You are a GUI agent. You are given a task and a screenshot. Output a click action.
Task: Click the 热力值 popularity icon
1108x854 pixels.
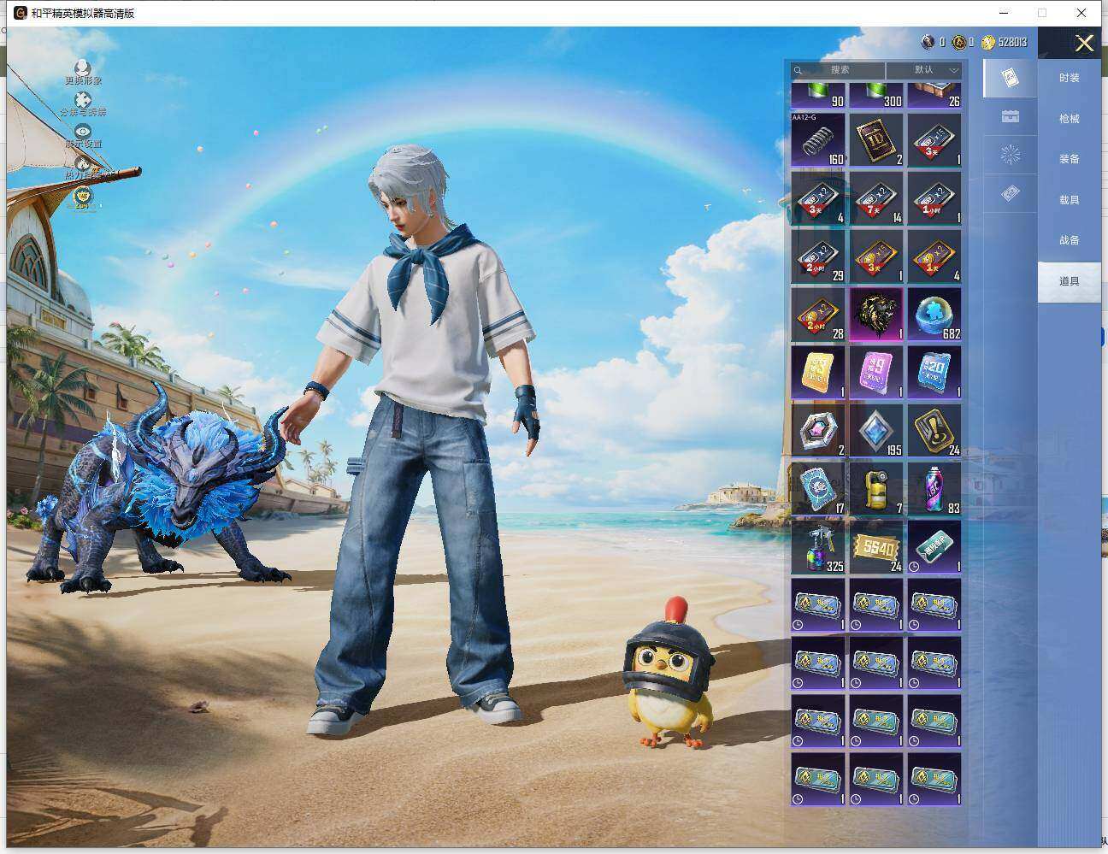coord(82,164)
